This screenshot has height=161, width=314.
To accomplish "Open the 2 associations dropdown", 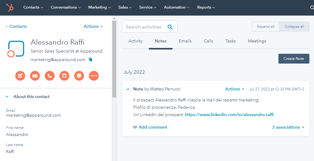I will [x=288, y=127].
